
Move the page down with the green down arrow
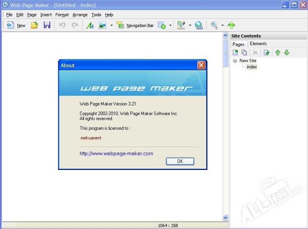pyautogui.click(x=287, y=53)
